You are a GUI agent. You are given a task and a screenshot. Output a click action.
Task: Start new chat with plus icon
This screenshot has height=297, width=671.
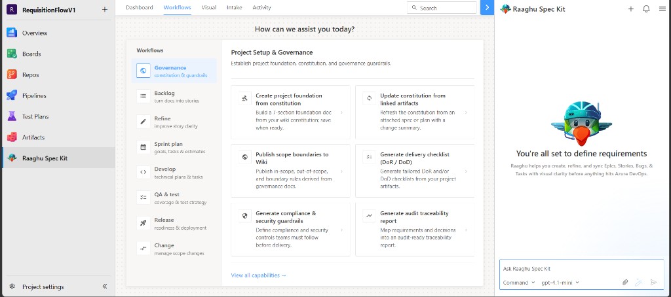click(x=631, y=9)
